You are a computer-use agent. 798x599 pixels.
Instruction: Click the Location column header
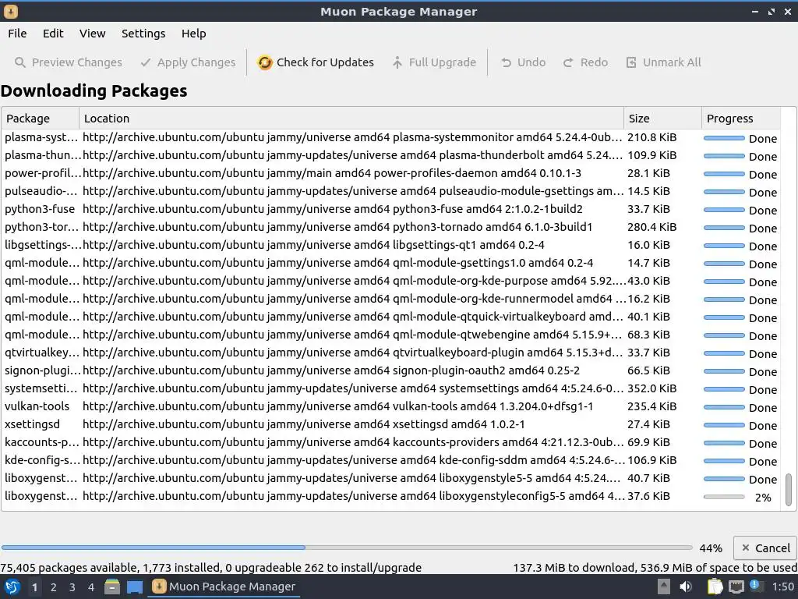[351, 119]
